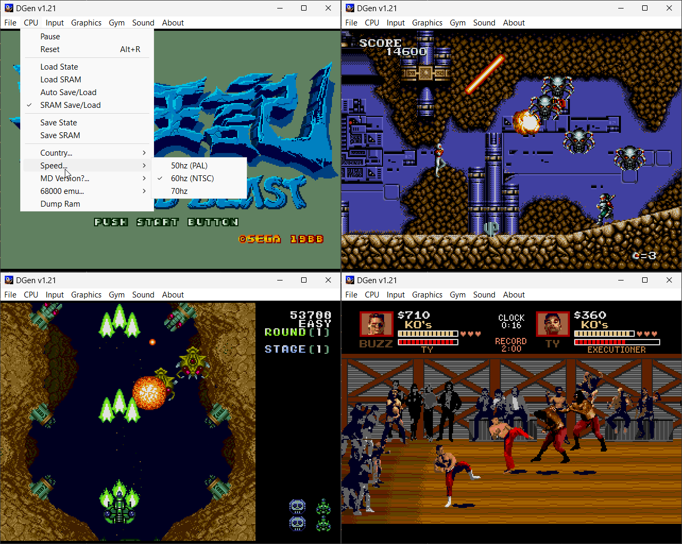Click PUSH START BUTTON text in top-left game
The height and width of the screenshot is (544, 682).
(166, 222)
